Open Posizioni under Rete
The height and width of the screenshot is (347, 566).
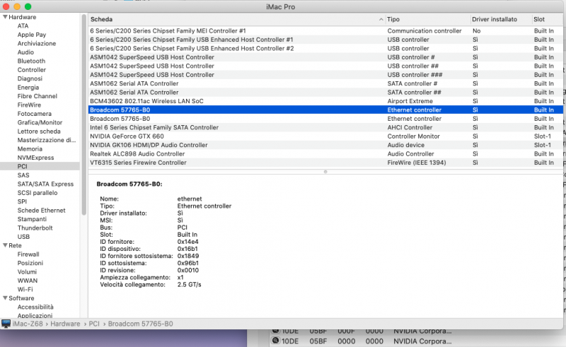(x=30, y=263)
